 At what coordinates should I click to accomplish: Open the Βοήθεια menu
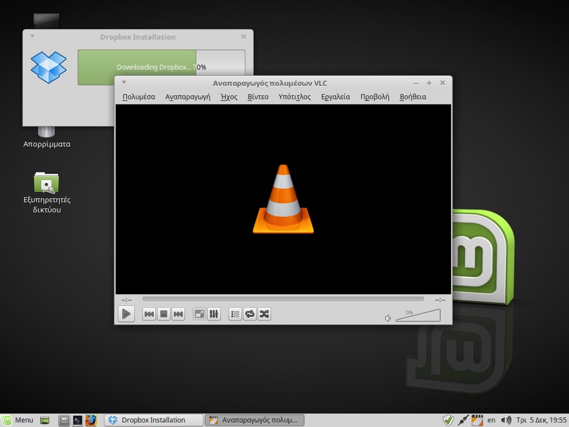coord(413,97)
